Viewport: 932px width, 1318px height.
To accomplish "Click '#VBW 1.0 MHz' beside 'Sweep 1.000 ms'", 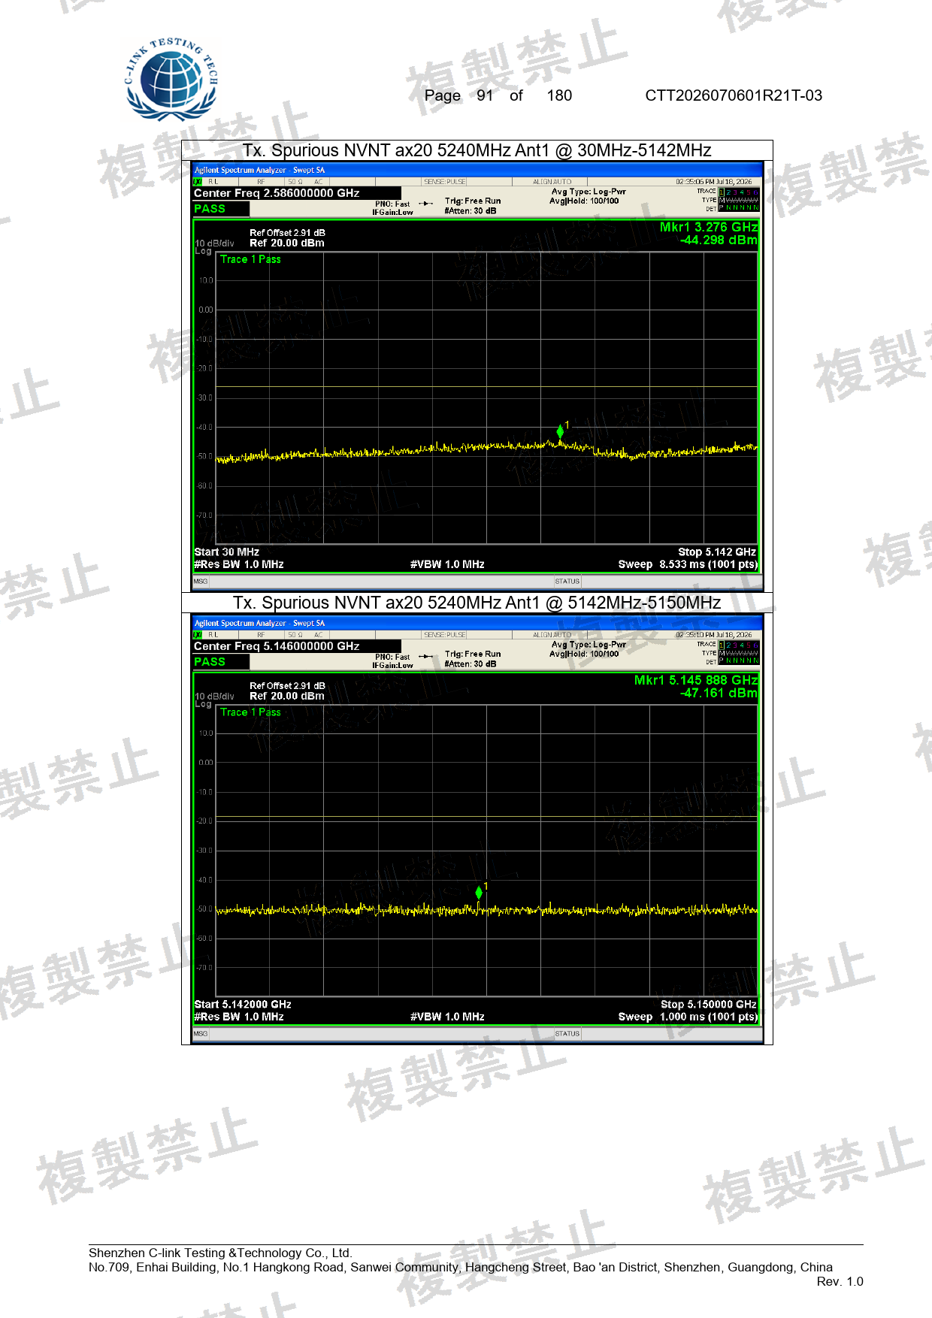I will (x=447, y=1017).
